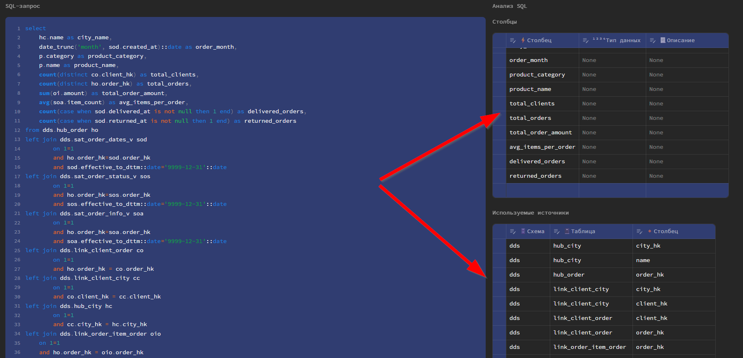743x358 pixels.
Task: Click the table icon in the Таблица header
Action: pos(567,231)
